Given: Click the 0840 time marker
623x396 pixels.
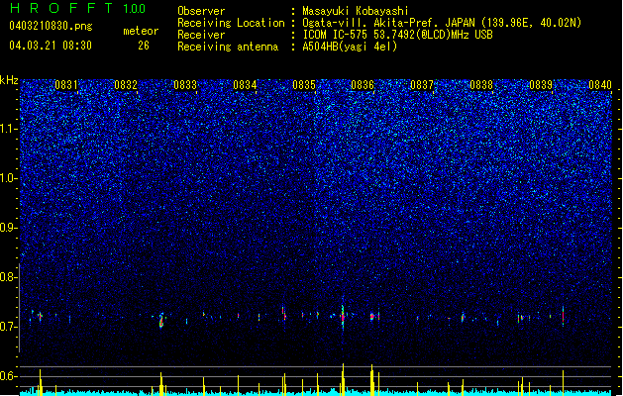Looking at the screenshot, I should (x=600, y=85).
